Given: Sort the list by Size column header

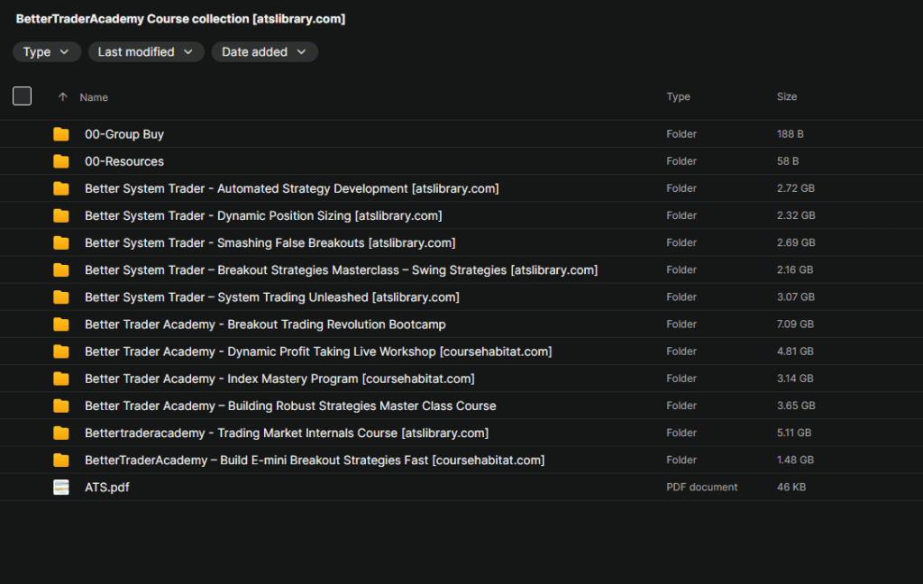Looking at the screenshot, I should tap(786, 96).
